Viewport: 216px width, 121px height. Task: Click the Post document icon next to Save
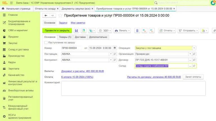tap(83, 30)
